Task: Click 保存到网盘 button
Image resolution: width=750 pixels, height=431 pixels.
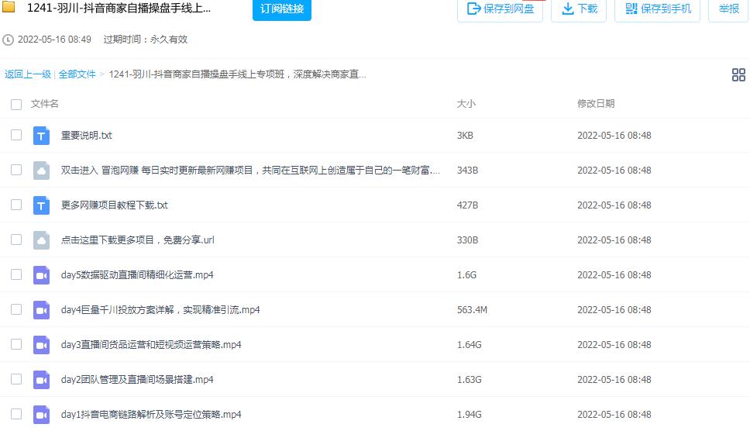Action: tap(500, 9)
